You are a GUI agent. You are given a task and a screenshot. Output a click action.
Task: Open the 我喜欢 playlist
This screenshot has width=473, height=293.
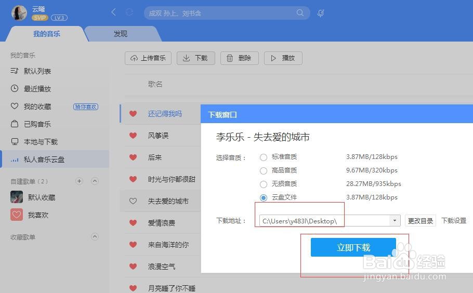(x=38, y=215)
